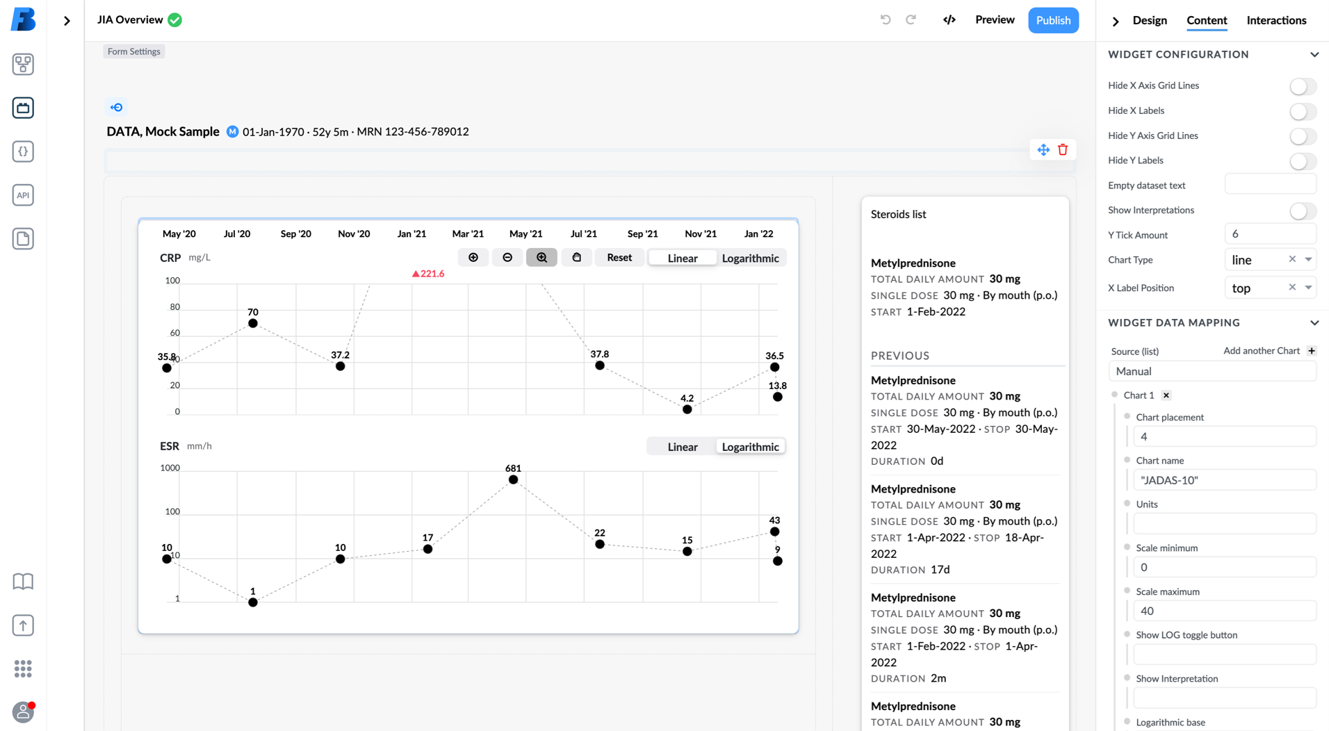Open Form Settings
This screenshot has height=731, width=1329.
click(x=133, y=51)
